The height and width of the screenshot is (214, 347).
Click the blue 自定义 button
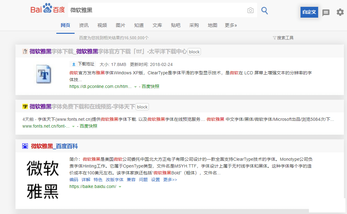(x=309, y=12)
